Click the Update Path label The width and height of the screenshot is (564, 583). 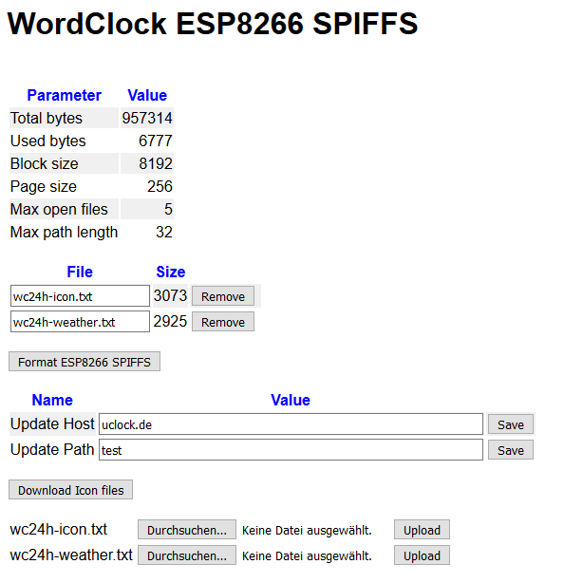[52, 449]
